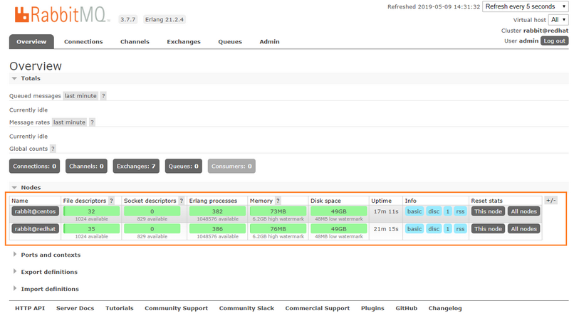Click the +/- column chooser in Nodes table
Image resolution: width=574 pixels, height=318 pixels.
[x=551, y=201]
